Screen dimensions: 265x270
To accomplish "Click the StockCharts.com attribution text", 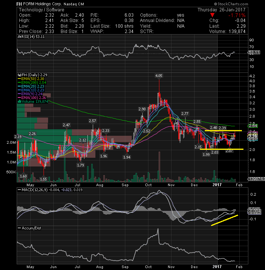I will pyautogui.click(x=231, y=4).
